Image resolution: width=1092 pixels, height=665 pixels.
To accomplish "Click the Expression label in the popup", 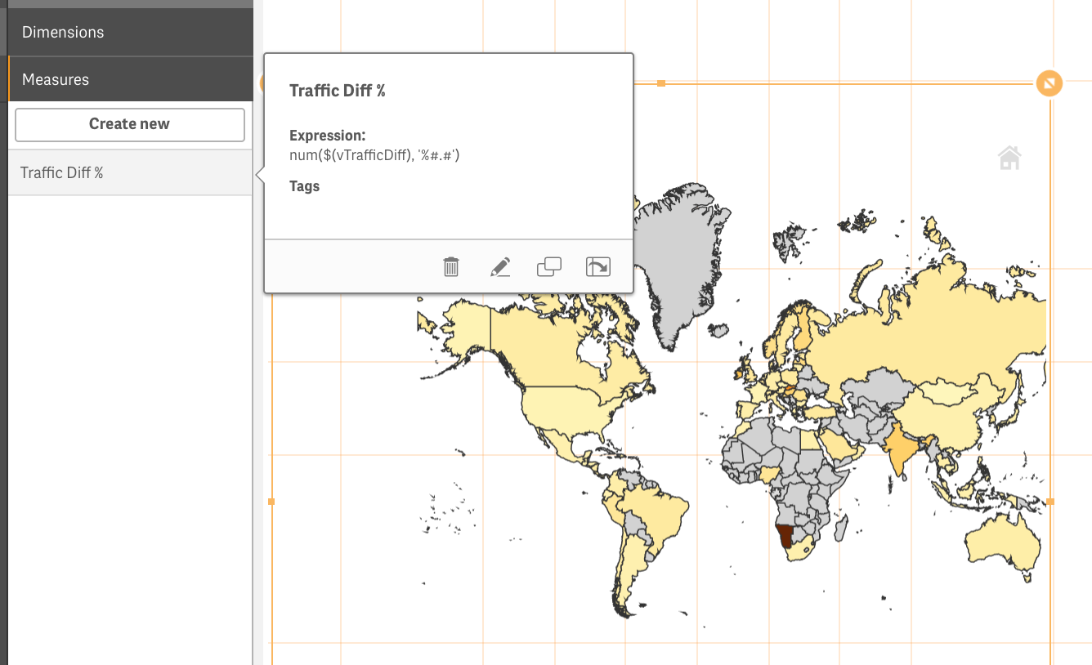I will point(328,136).
